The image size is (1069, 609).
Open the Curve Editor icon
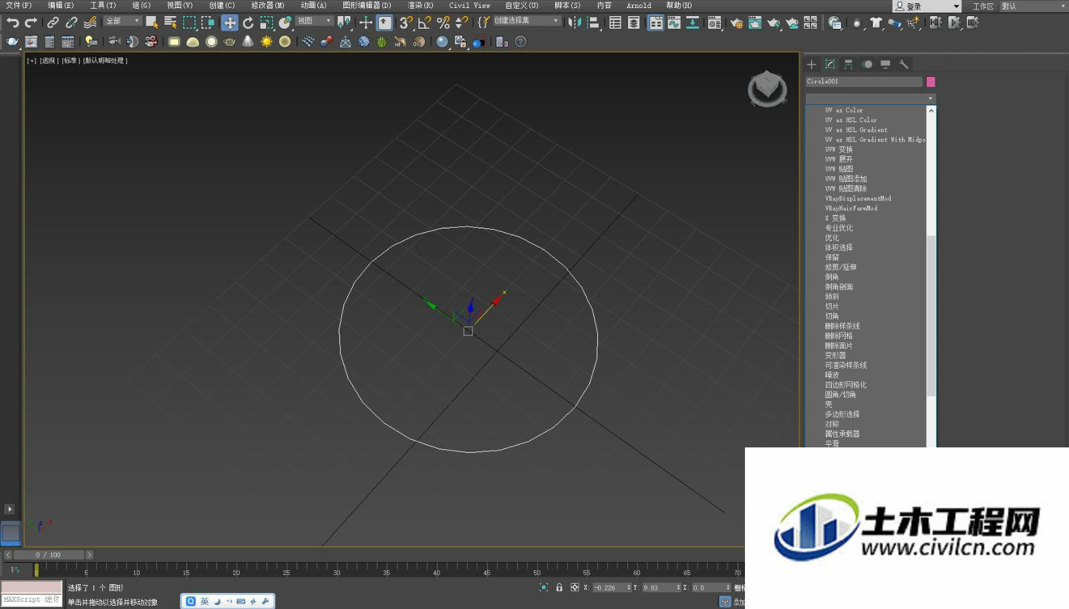tap(674, 23)
